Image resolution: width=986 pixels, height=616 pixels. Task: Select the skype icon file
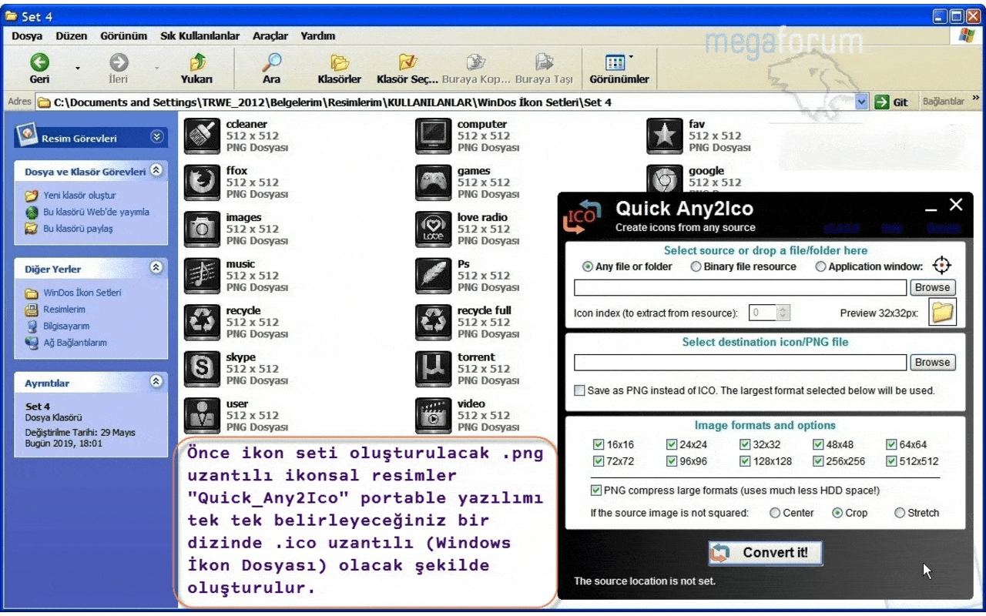click(x=203, y=369)
